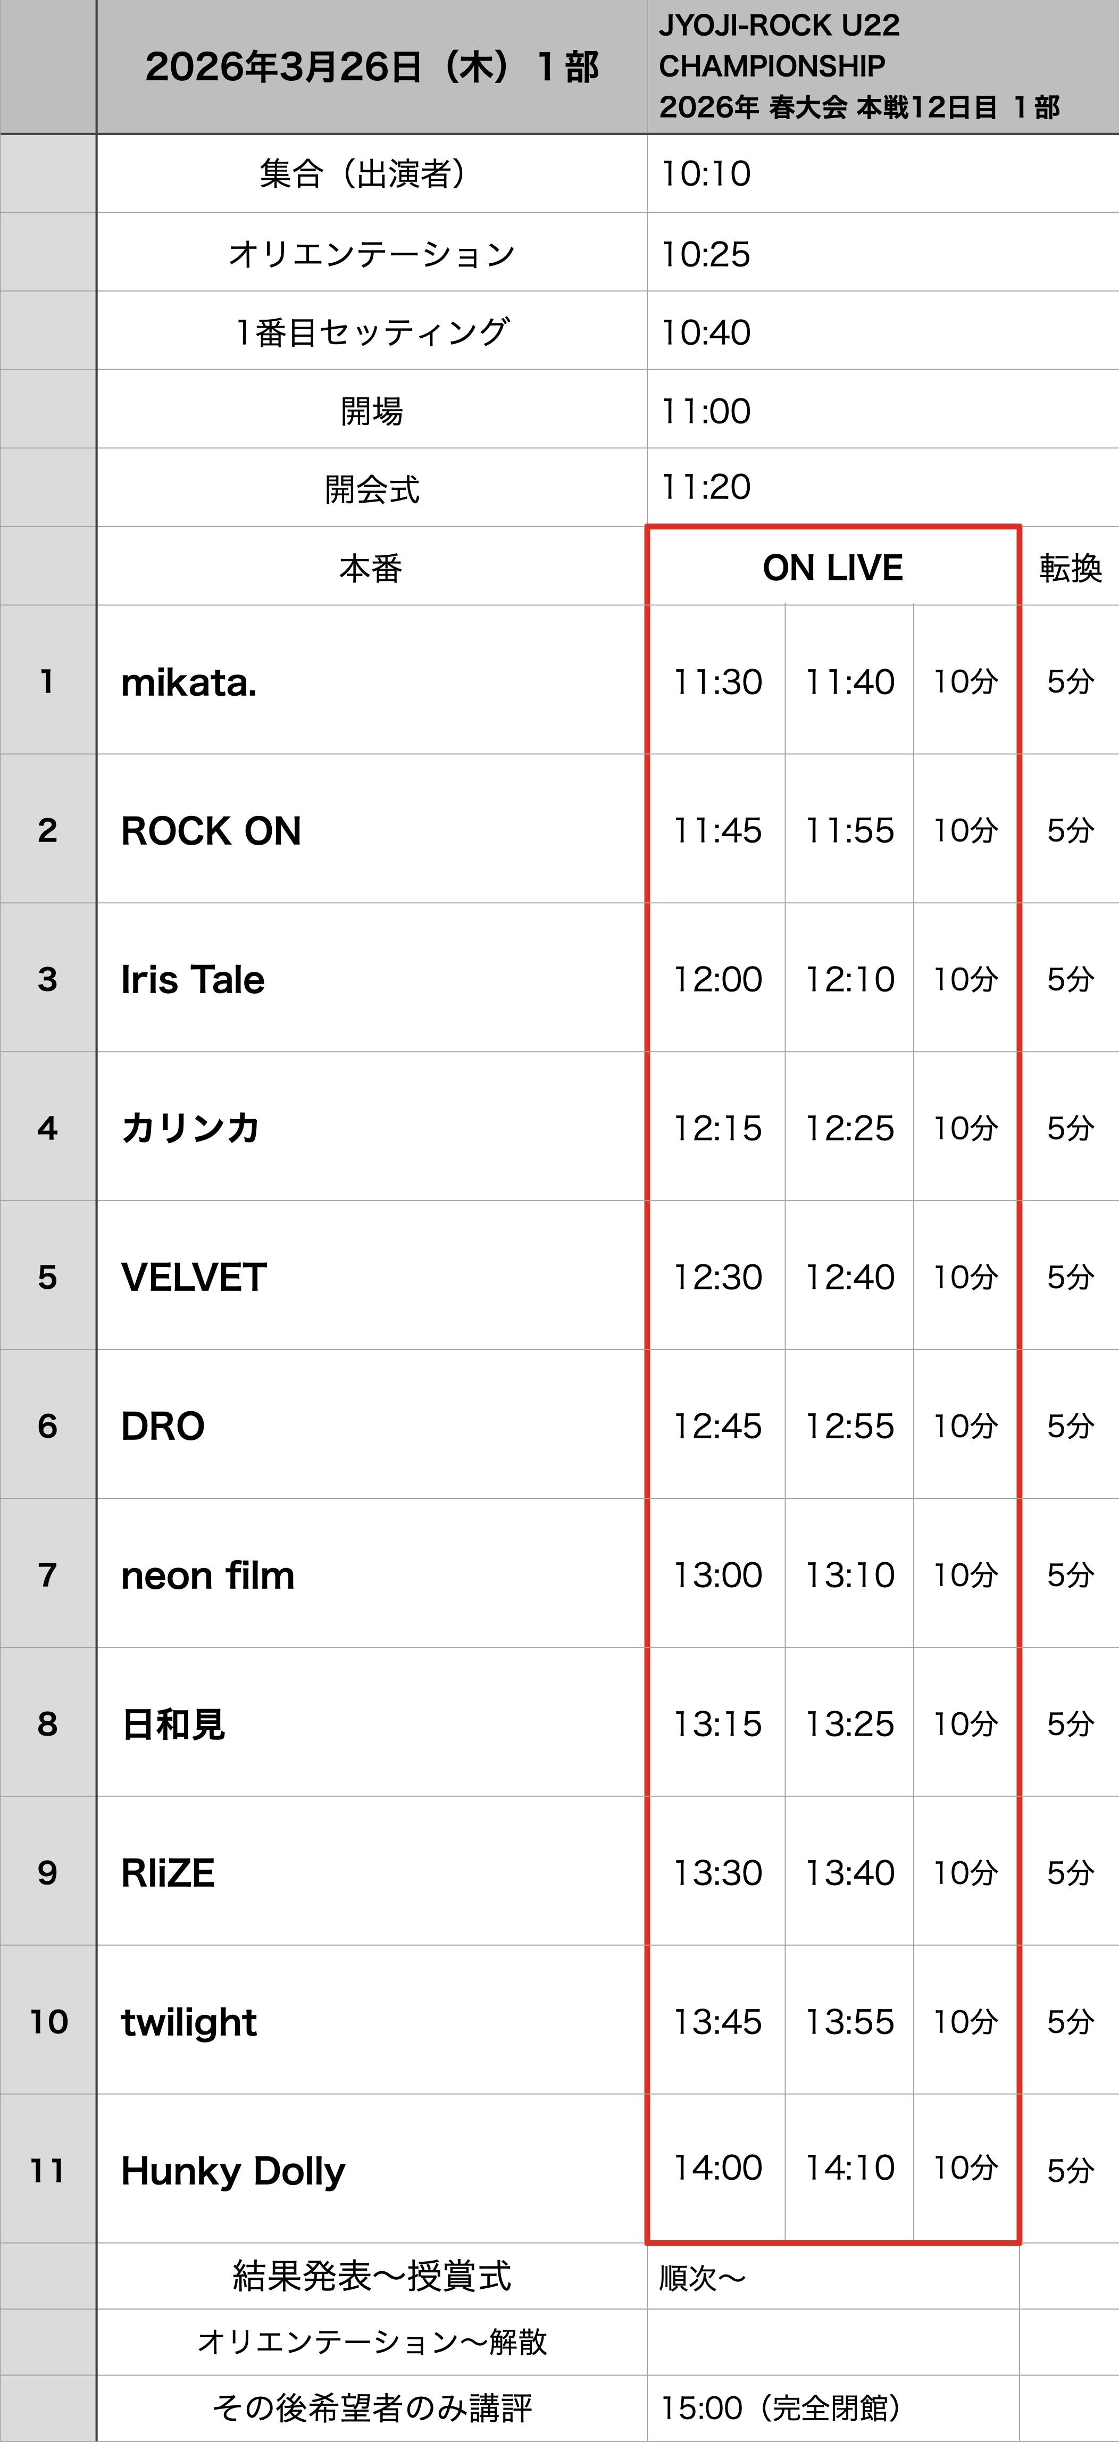Select the 14:00 start time cell
Screen dimensions: 1119x2442
point(717,2168)
